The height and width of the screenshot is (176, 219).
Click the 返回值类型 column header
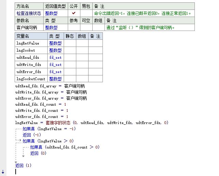[56, 6]
